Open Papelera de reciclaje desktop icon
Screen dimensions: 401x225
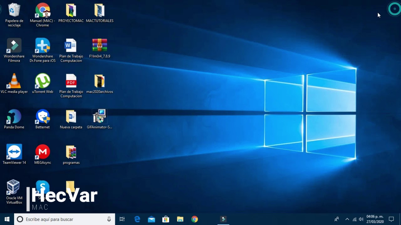(14, 15)
